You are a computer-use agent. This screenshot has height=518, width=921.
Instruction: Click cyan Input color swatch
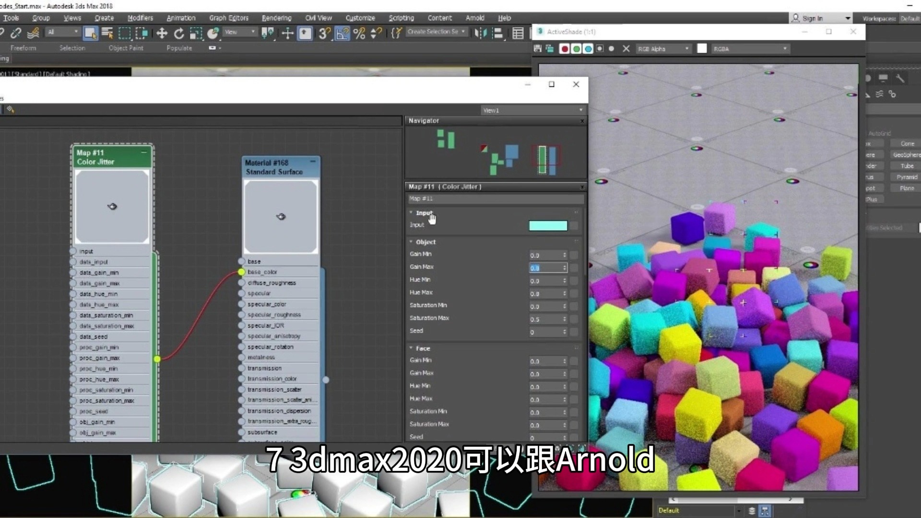tap(548, 225)
